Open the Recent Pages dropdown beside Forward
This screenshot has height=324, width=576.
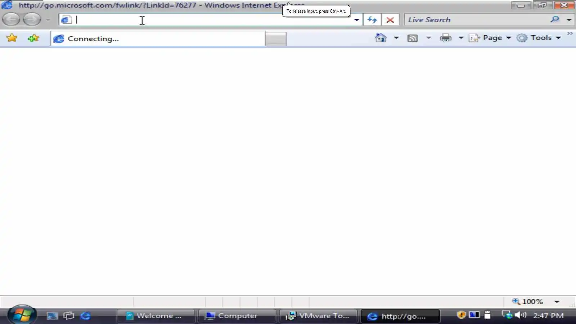coord(48,20)
